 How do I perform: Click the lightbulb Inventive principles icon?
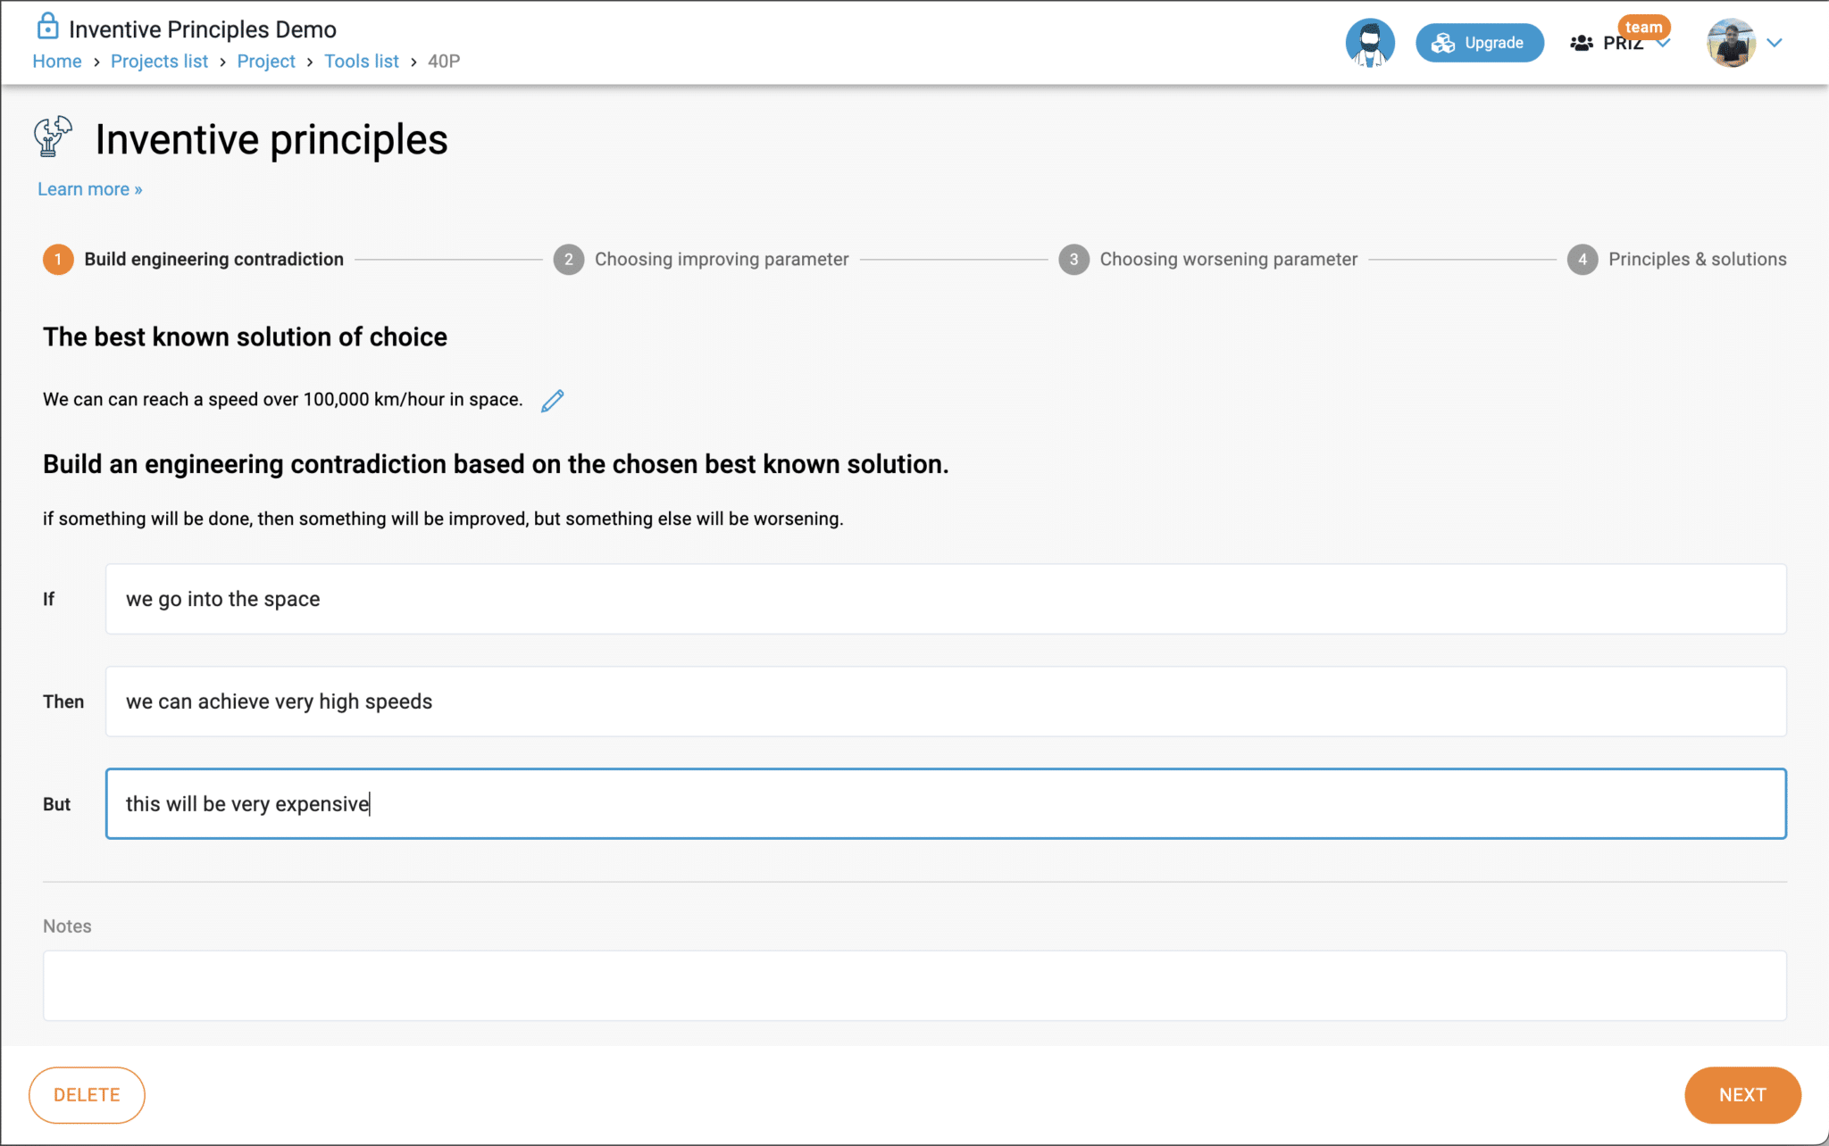point(53,137)
